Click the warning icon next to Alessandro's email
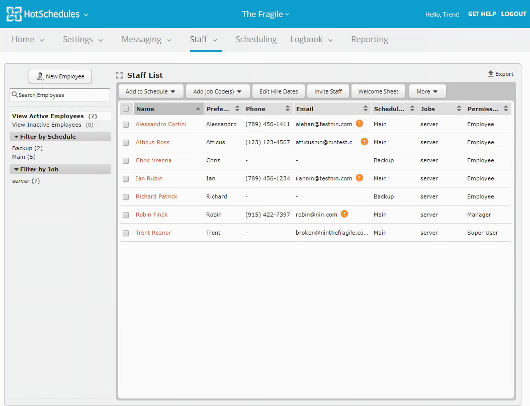This screenshot has width=530, height=406. coord(360,124)
